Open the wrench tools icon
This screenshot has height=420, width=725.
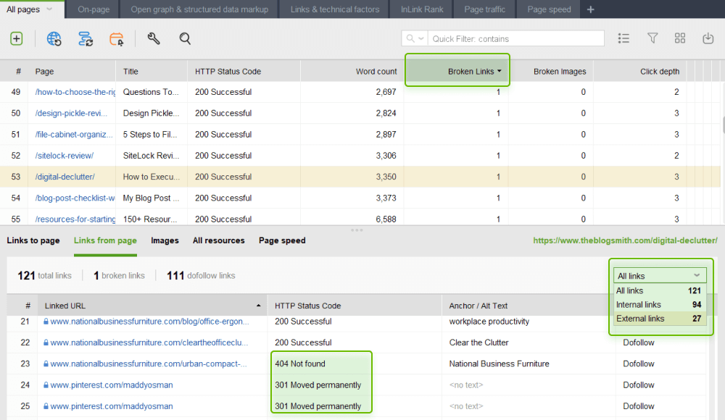coord(154,39)
